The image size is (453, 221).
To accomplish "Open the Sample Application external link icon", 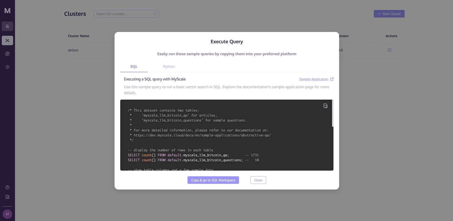I will 332,79.
